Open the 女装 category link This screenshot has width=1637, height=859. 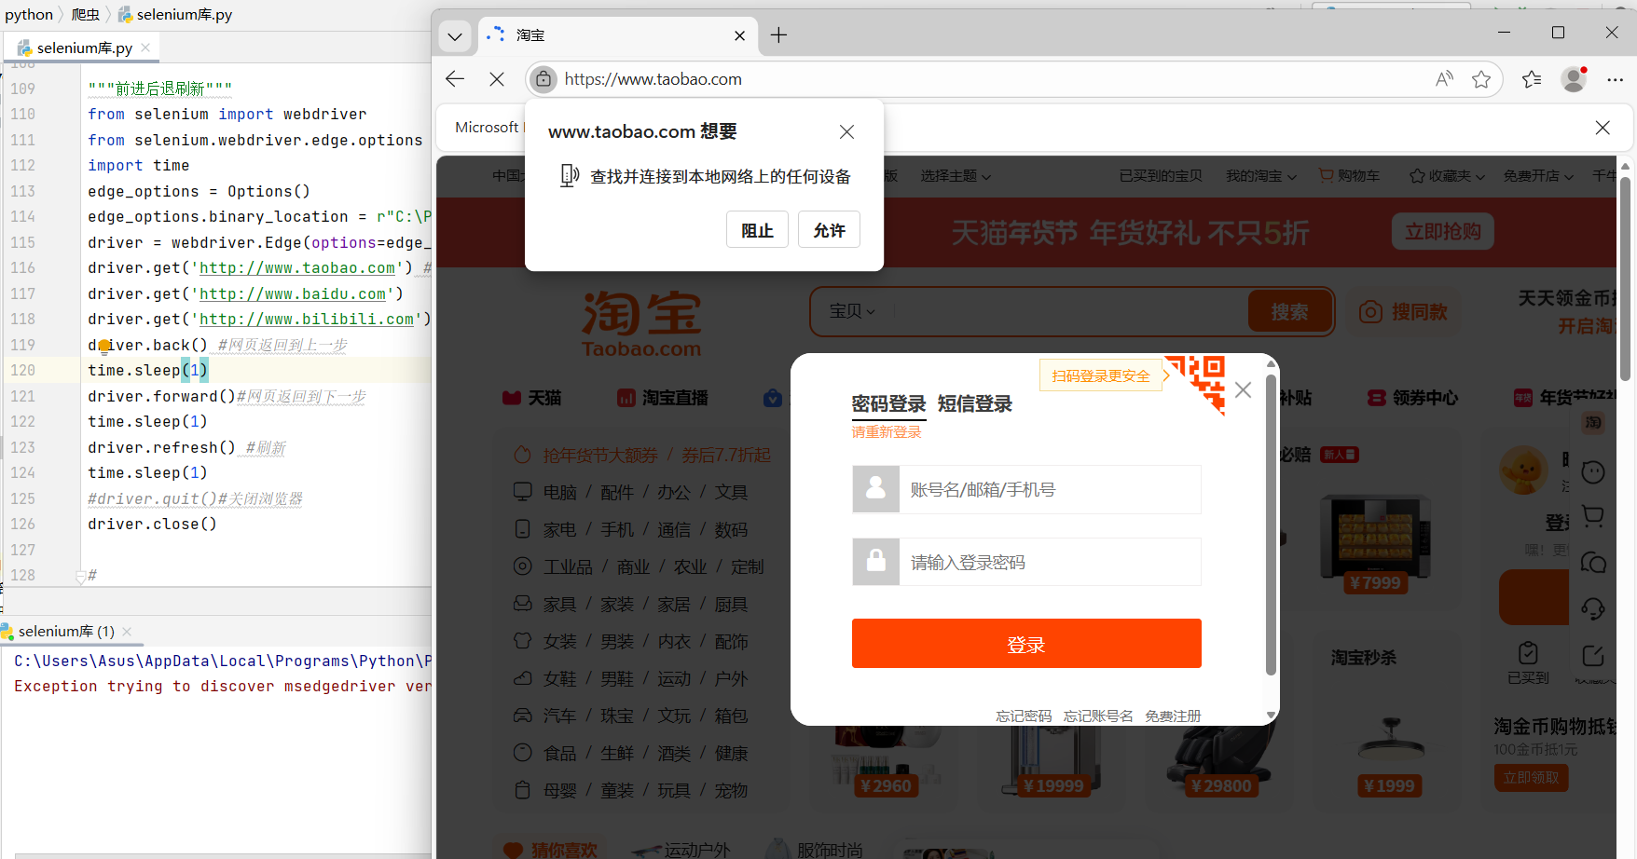click(x=560, y=642)
